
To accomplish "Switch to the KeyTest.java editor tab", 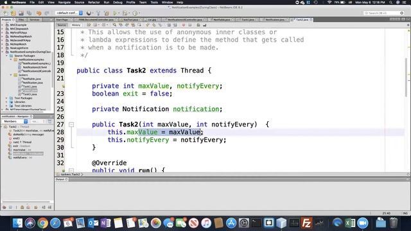I will coord(130,20).
